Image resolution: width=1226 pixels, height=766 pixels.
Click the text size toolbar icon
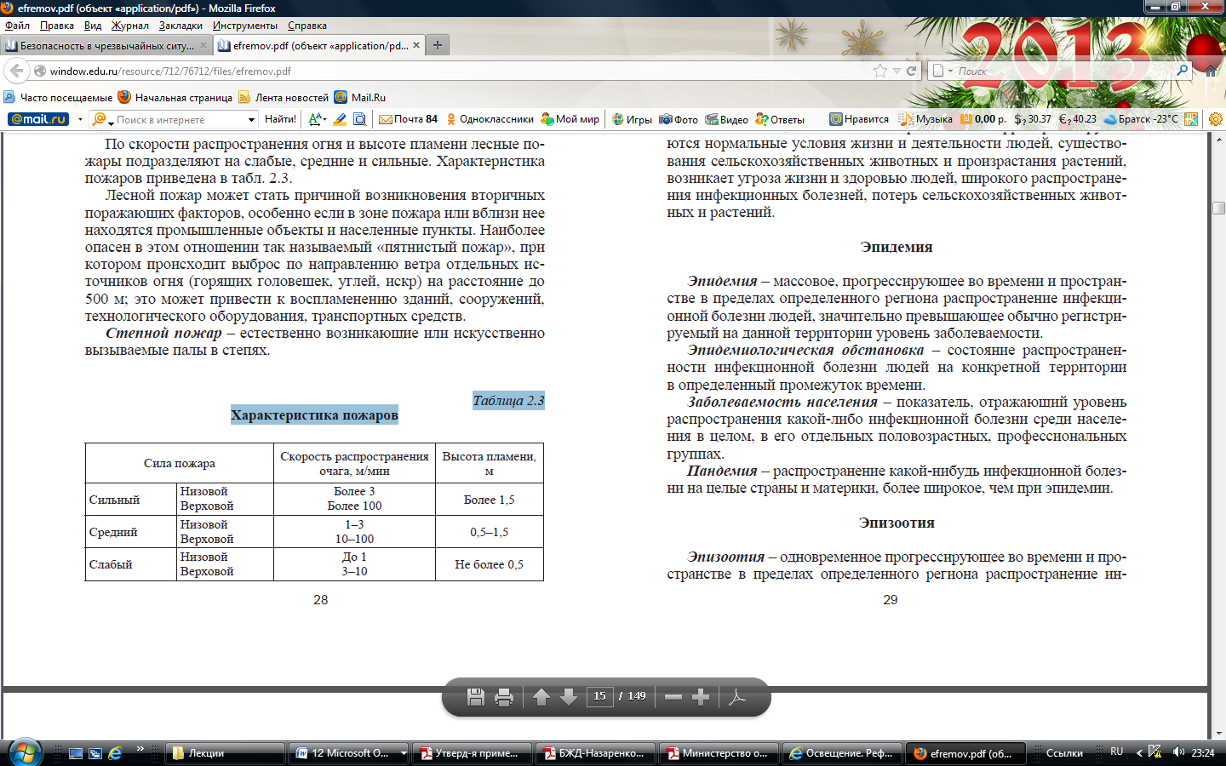point(317,119)
